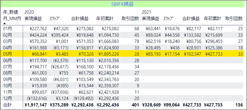Click the bold 136 trade count total
The image size is (247, 110).
(x=239, y=105)
